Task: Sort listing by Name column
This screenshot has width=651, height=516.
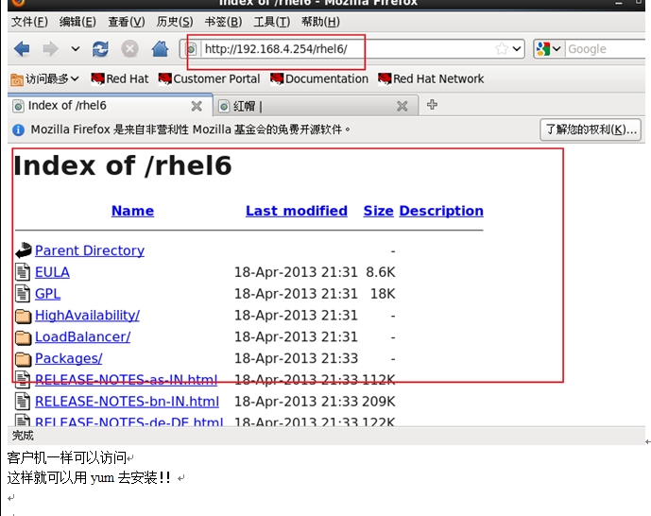Action: click(132, 211)
